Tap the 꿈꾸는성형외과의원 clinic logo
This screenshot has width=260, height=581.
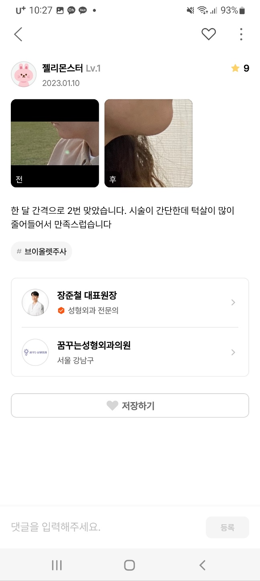pyautogui.click(x=35, y=352)
